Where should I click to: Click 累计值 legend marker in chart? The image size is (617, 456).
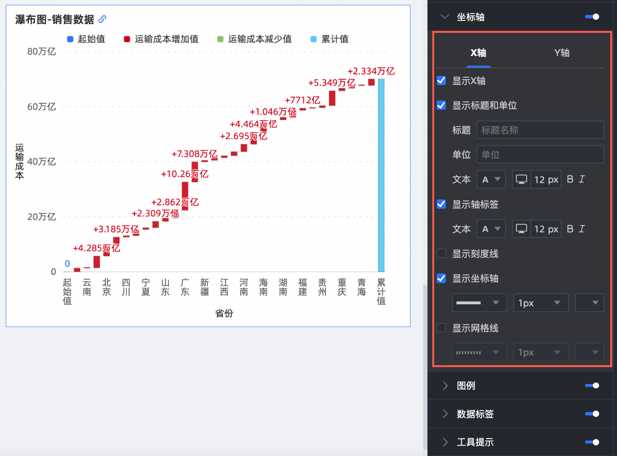click(313, 40)
